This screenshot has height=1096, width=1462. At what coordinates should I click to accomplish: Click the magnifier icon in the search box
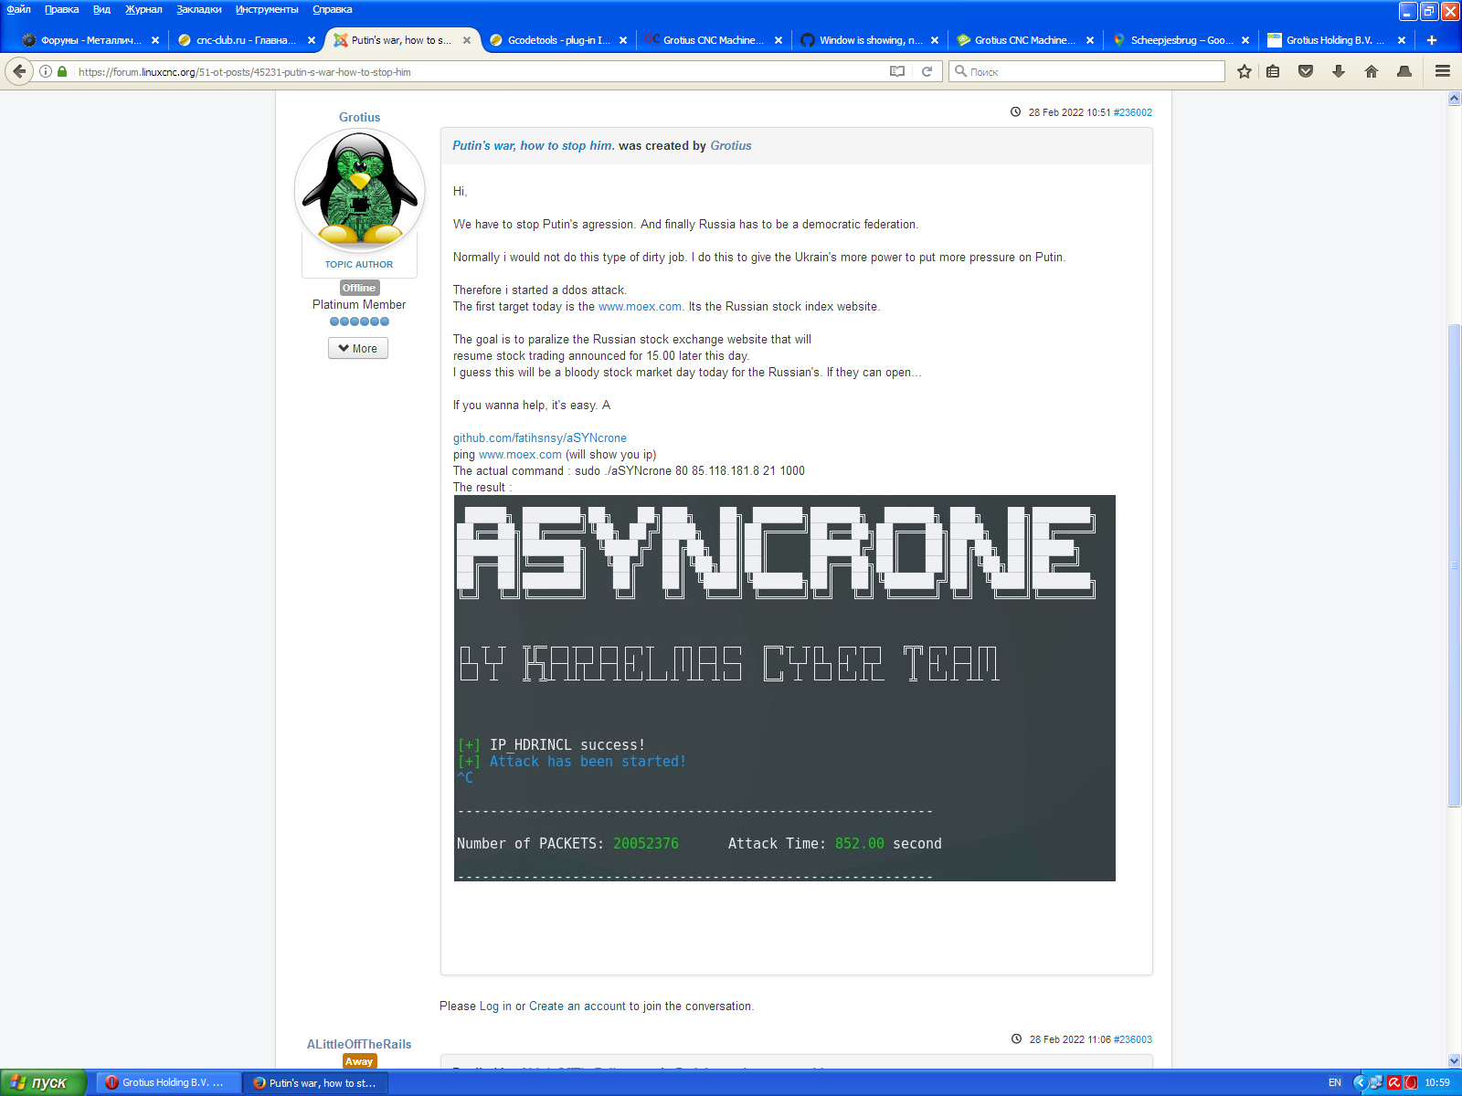pos(960,71)
